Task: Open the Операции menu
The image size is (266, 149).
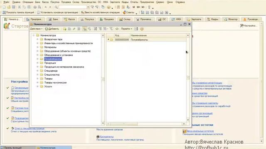Action: pyautogui.click(x=28, y=2)
